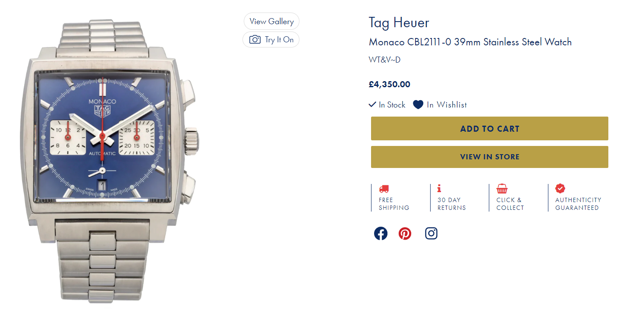This screenshot has width=620, height=326.
Task: Click the Authenticity Guaranteed text
Action: (x=578, y=204)
